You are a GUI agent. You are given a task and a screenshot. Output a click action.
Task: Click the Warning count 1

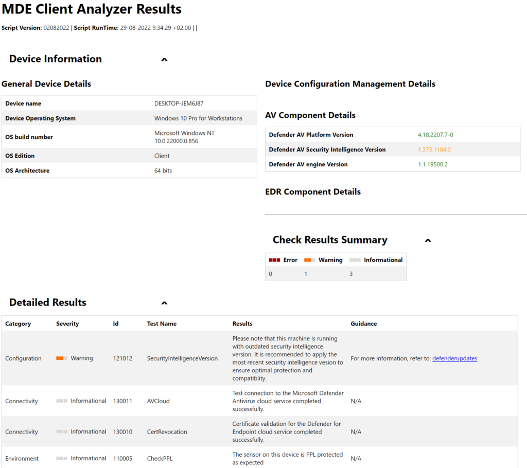[306, 274]
